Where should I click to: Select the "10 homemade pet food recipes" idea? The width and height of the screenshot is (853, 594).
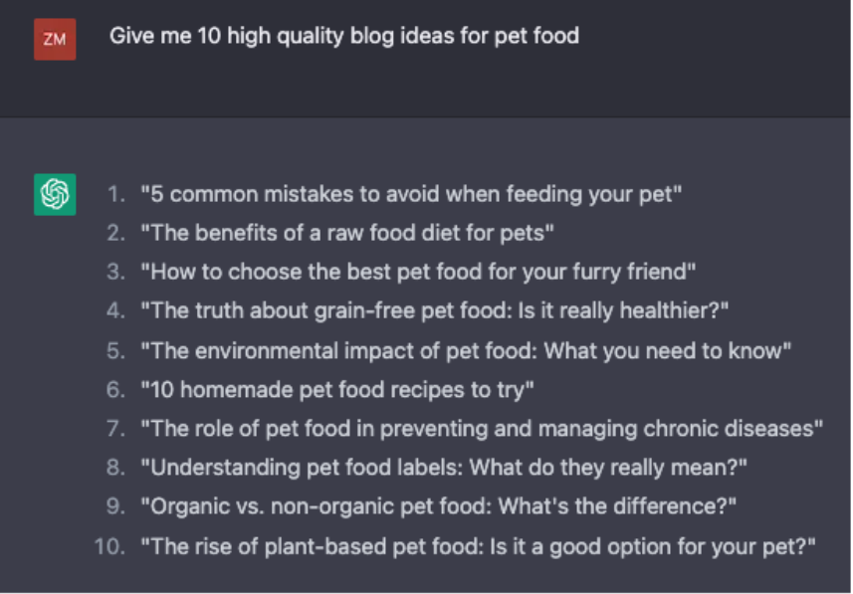pyautogui.click(x=337, y=389)
